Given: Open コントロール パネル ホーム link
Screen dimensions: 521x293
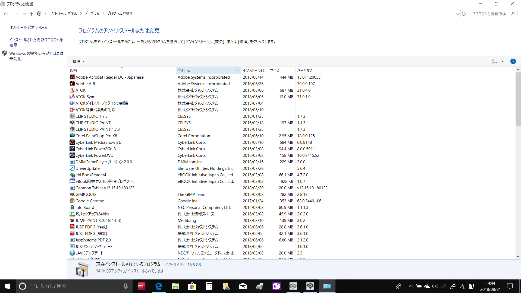Looking at the screenshot, I should pyautogui.click(x=28, y=28).
